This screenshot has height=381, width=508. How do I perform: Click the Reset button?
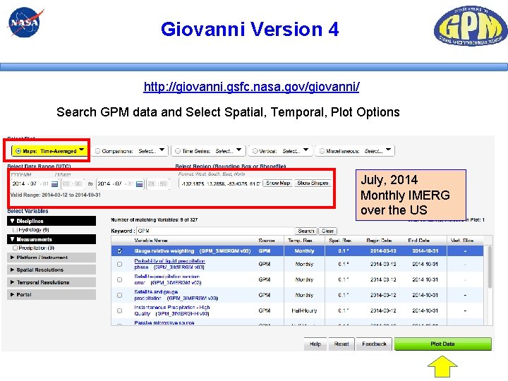pos(341,344)
